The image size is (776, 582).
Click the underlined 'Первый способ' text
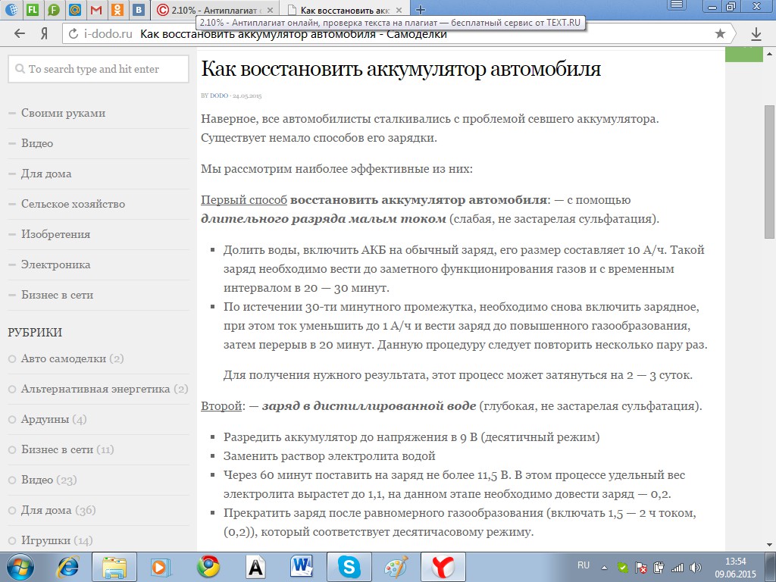[244, 200]
